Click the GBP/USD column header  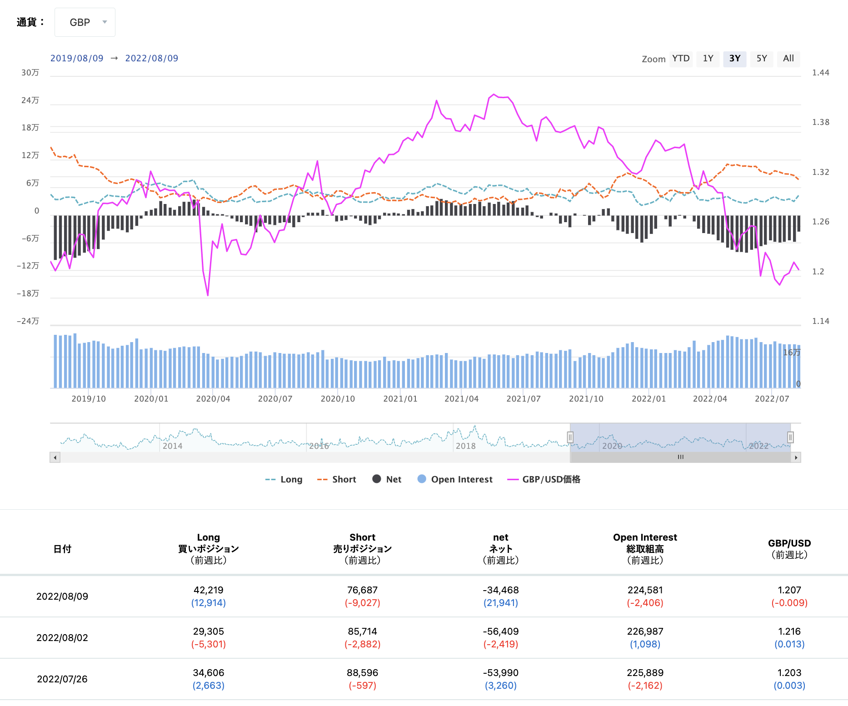point(789,549)
